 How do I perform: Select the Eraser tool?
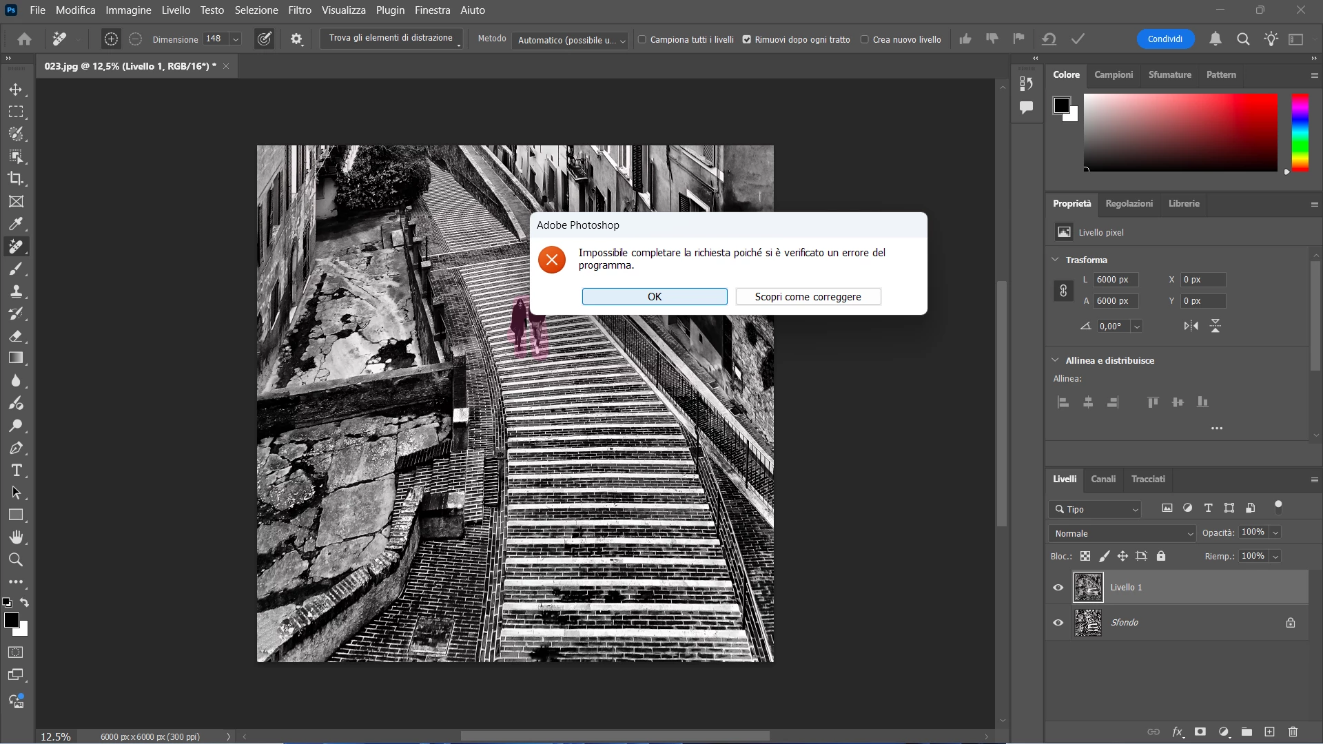(x=16, y=336)
